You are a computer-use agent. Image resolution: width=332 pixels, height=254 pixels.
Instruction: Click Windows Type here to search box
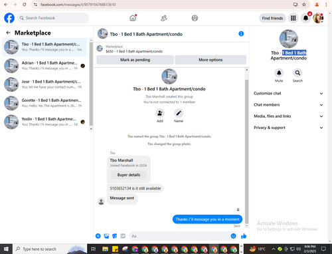pyautogui.click(x=50, y=249)
